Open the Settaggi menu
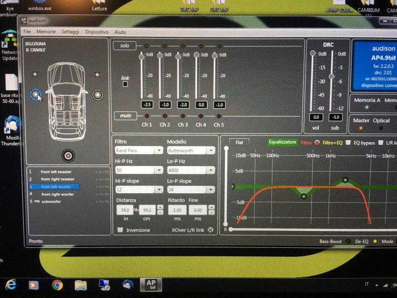 point(70,32)
